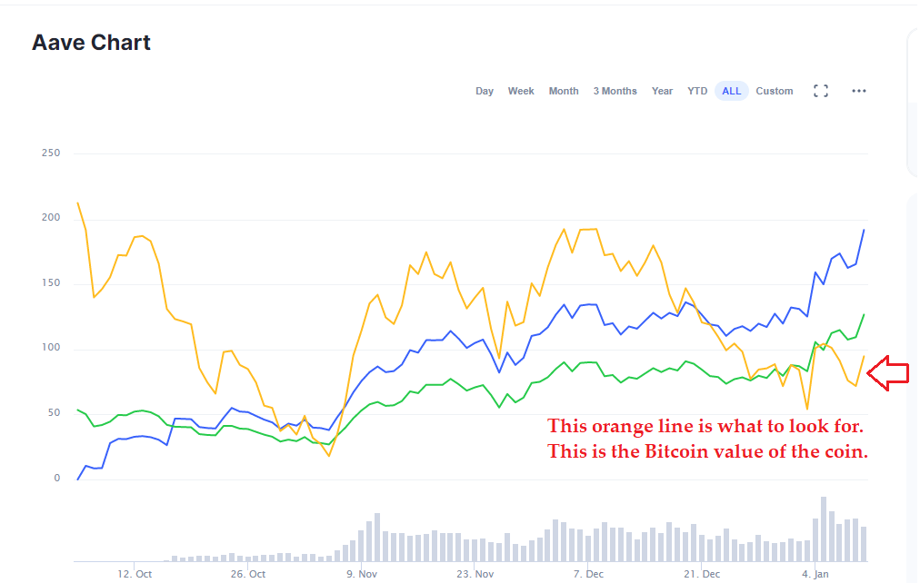Switch chart to Year range
This screenshot has height=583, width=920.
[662, 91]
